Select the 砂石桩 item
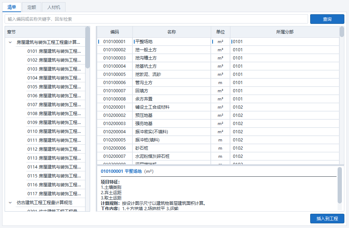 coord(142,148)
